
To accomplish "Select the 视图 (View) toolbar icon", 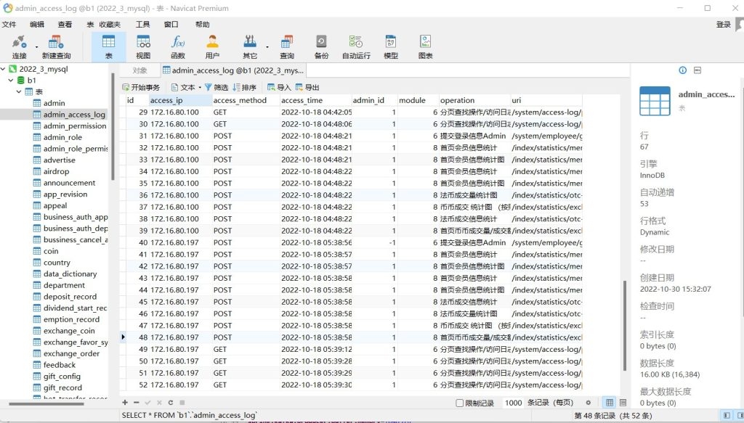I will (143, 46).
